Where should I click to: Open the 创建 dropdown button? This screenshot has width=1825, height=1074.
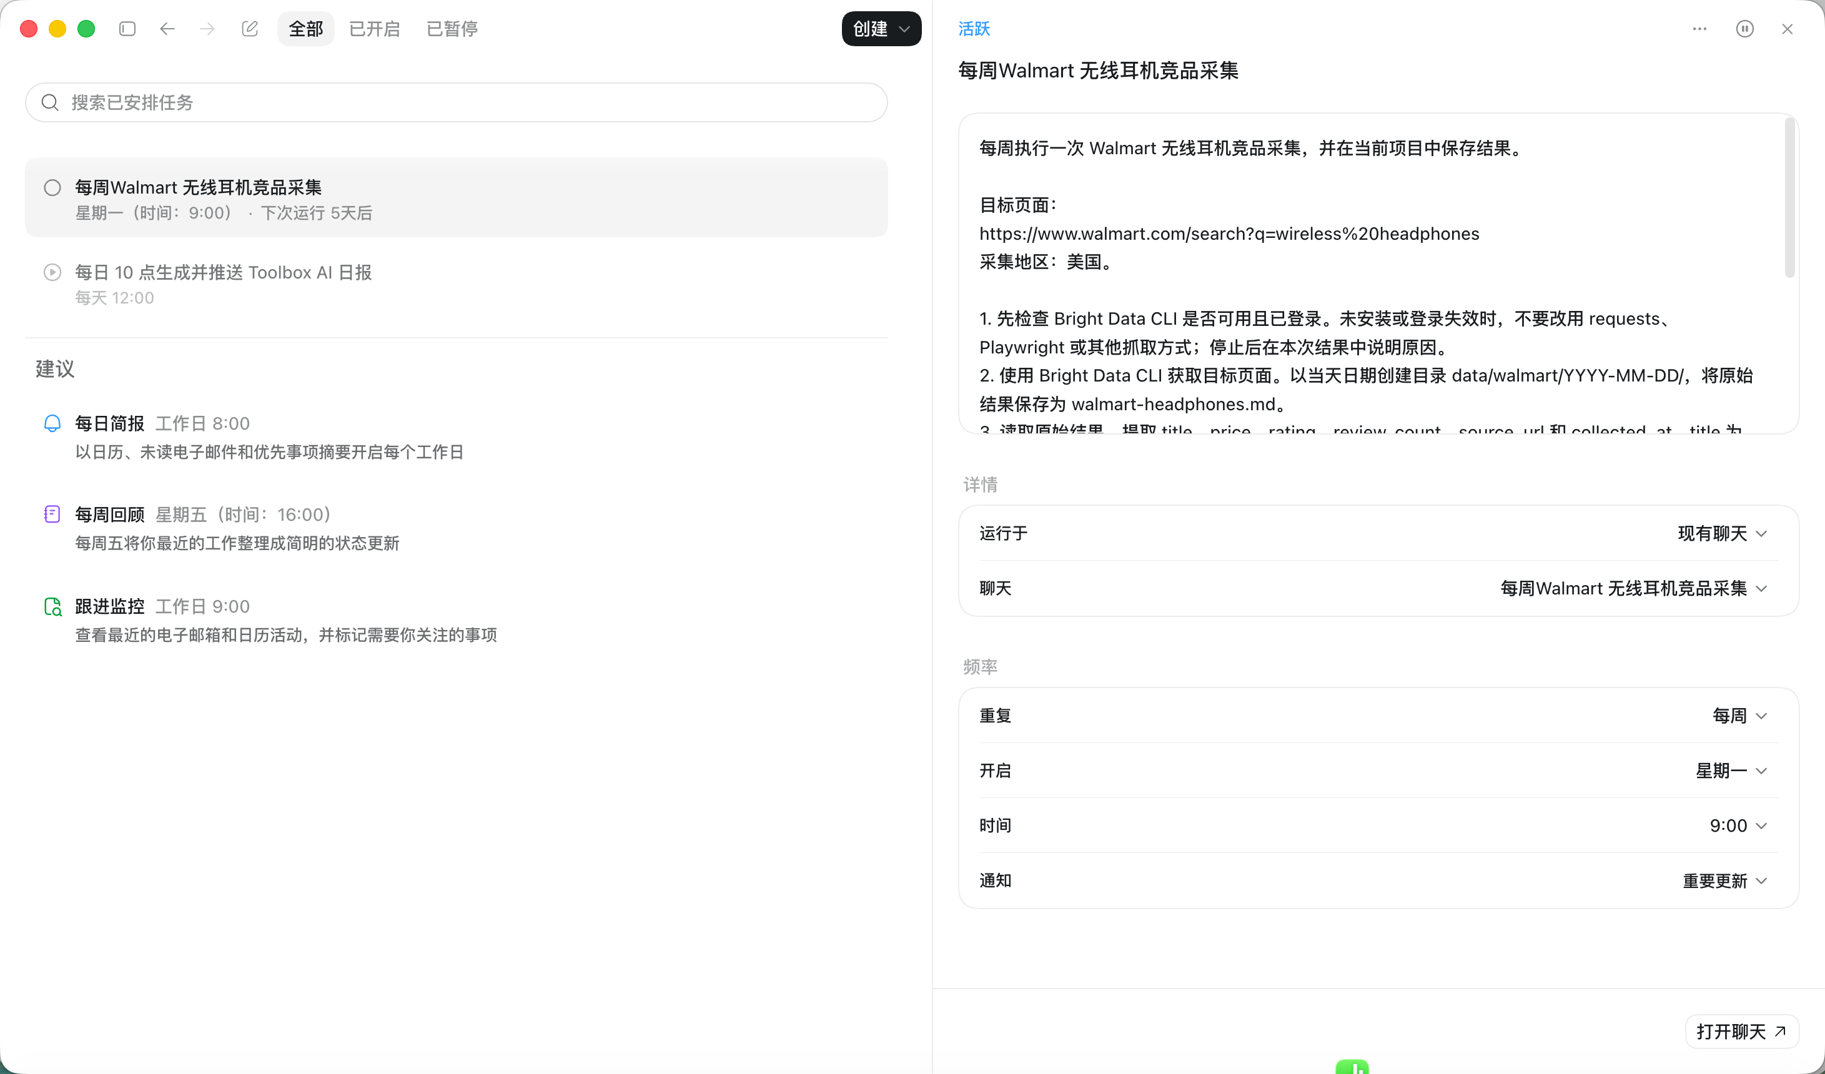pos(881,29)
